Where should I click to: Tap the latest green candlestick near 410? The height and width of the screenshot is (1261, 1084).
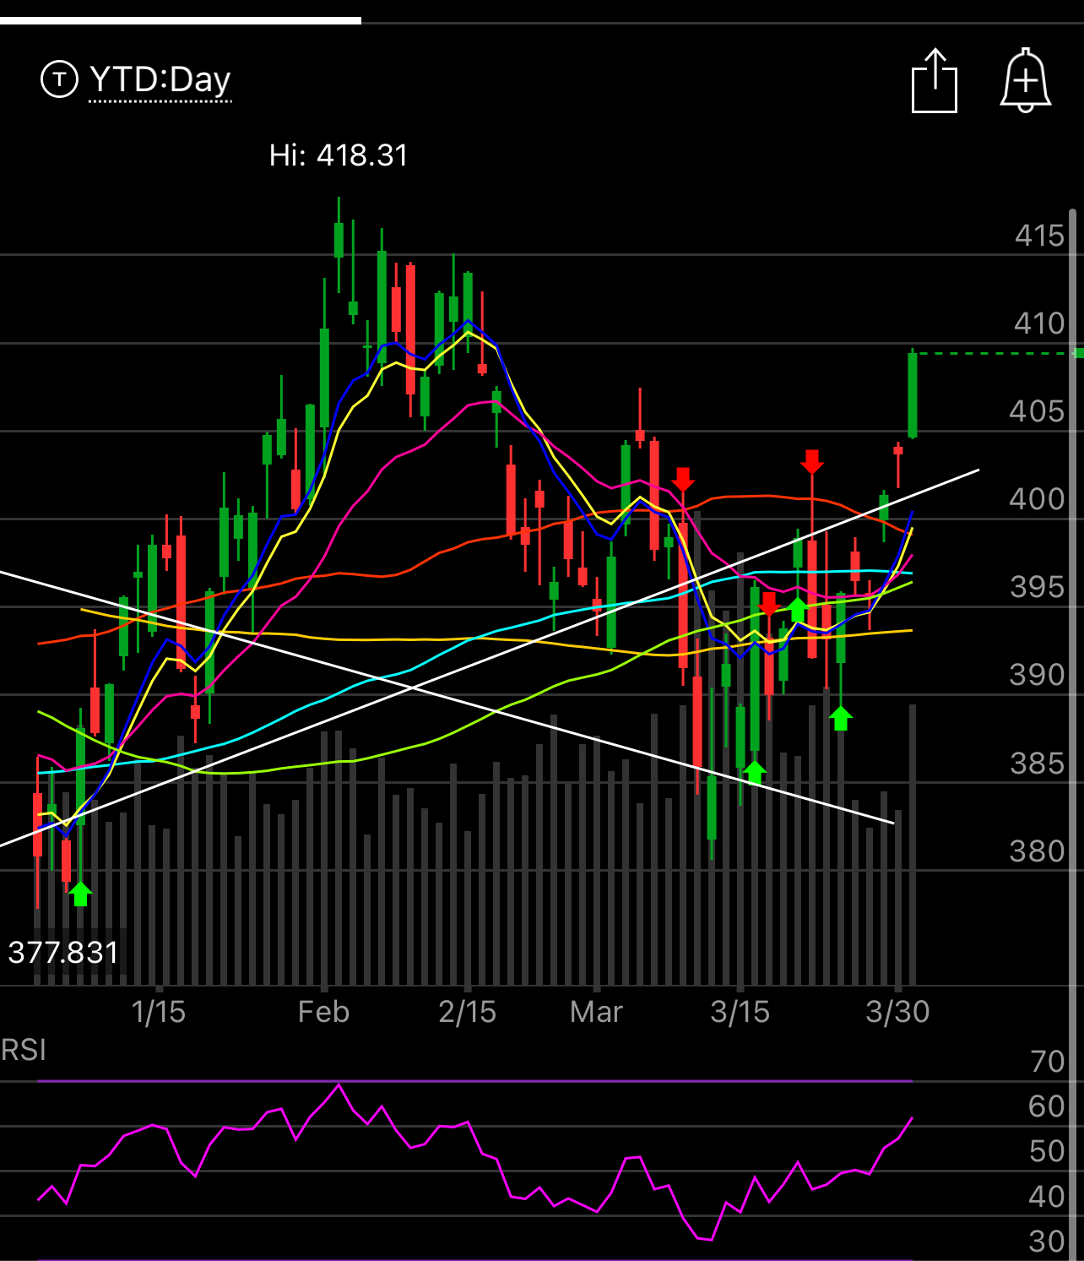pos(913,394)
